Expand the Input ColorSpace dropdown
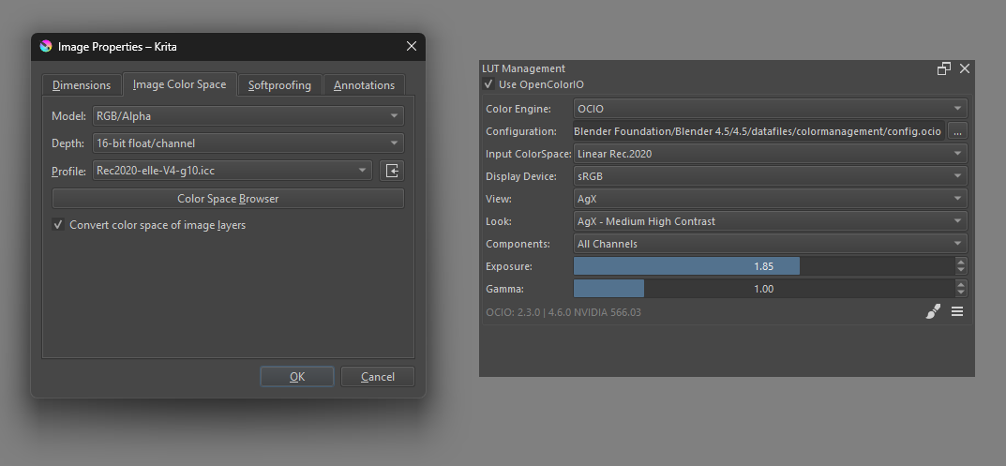 pyautogui.click(x=770, y=154)
